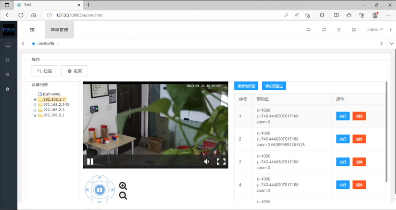
Task: Open a new browser tab
Action: [x=89, y=5]
